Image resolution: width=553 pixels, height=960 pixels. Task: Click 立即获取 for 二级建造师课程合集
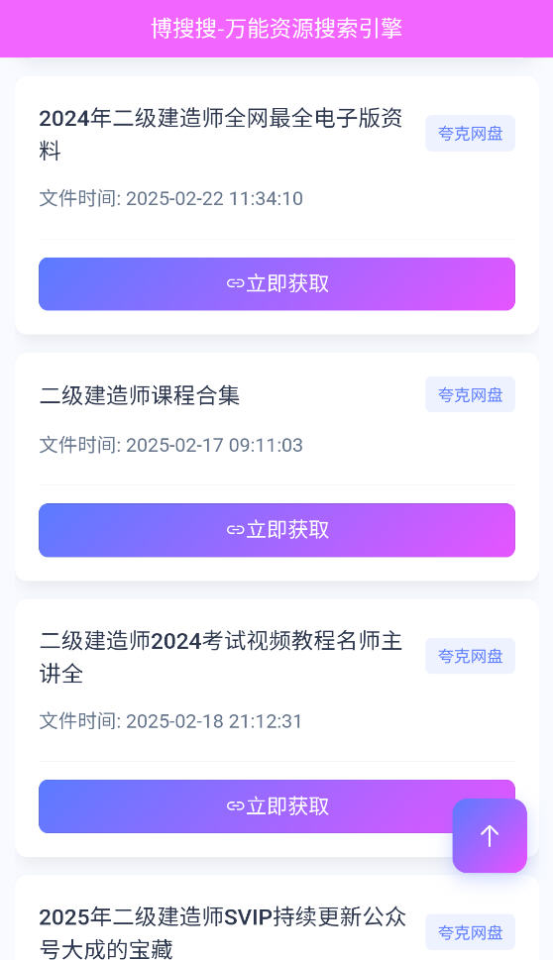(x=276, y=530)
